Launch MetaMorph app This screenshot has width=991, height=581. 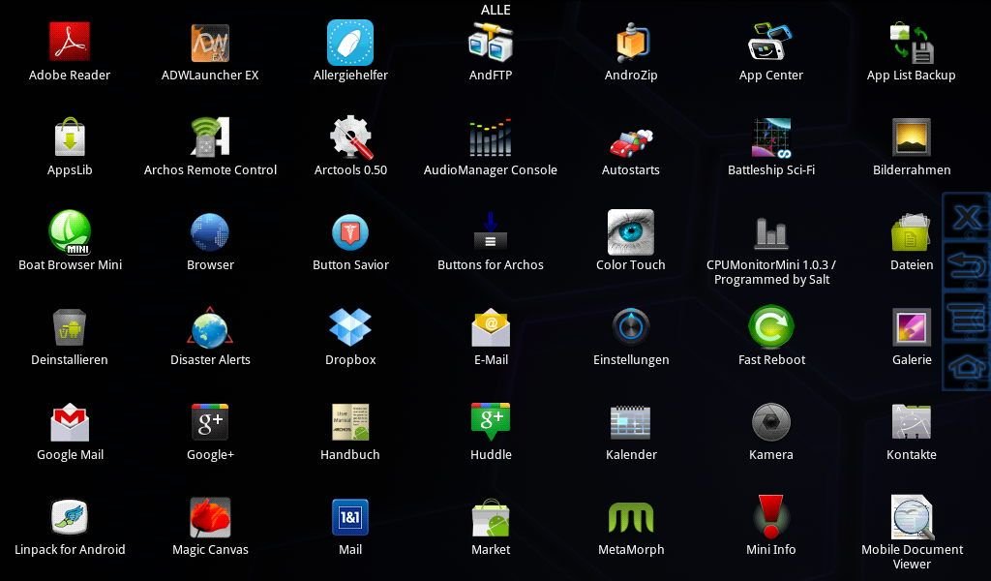pos(631,518)
